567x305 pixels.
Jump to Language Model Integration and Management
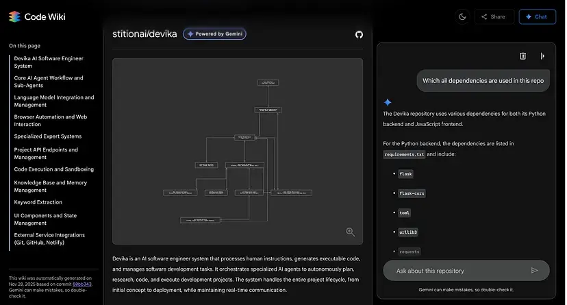[54, 101]
